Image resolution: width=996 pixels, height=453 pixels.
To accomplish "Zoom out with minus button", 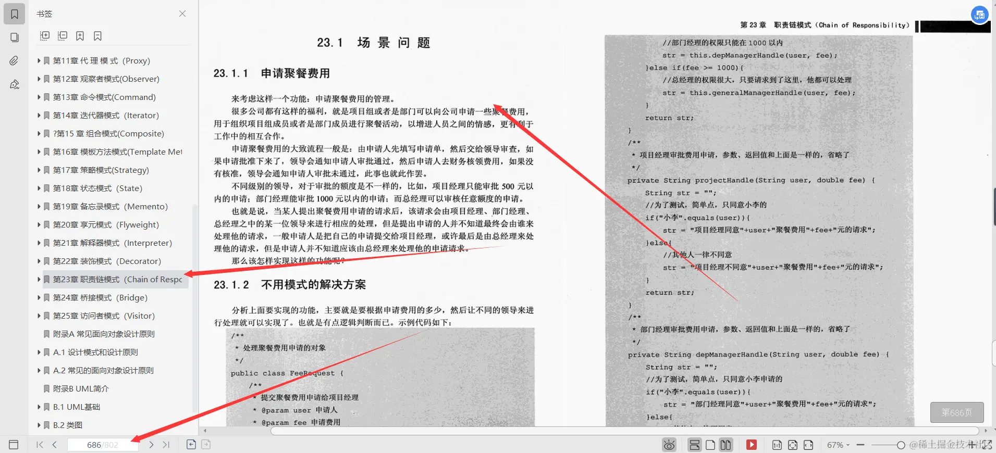I will pyautogui.click(x=860, y=445).
